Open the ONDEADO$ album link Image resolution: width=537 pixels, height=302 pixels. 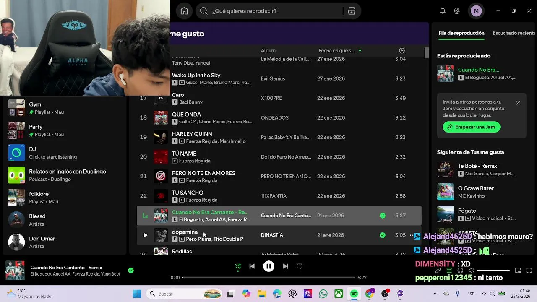pyautogui.click(x=275, y=118)
